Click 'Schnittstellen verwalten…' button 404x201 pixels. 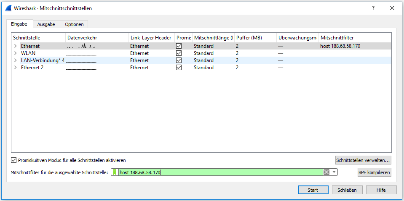pos(363,160)
